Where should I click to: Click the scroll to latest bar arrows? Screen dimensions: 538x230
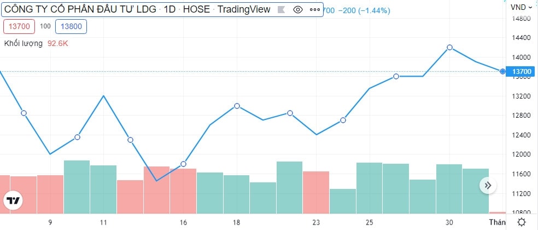[x=488, y=186]
